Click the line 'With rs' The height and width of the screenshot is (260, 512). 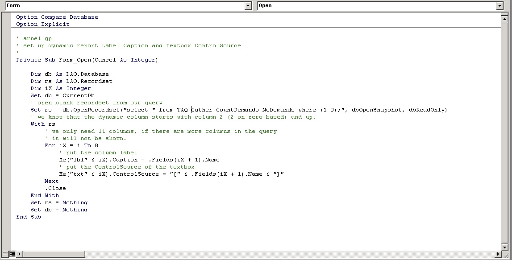click(43, 124)
